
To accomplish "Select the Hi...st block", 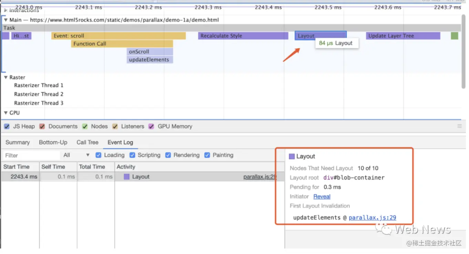I will (21, 36).
